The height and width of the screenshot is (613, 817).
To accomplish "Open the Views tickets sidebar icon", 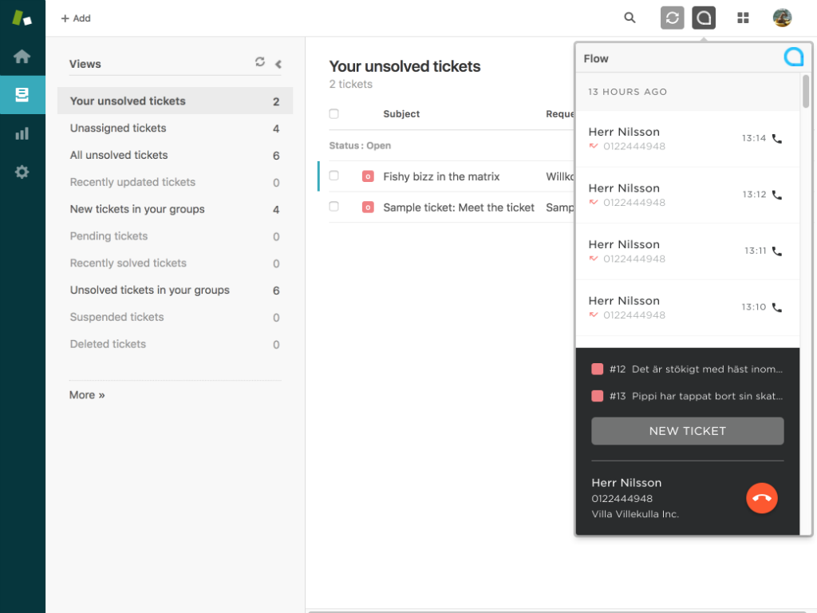I will pyautogui.click(x=22, y=95).
